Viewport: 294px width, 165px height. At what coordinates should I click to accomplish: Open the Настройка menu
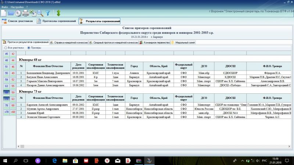coord(17,7)
